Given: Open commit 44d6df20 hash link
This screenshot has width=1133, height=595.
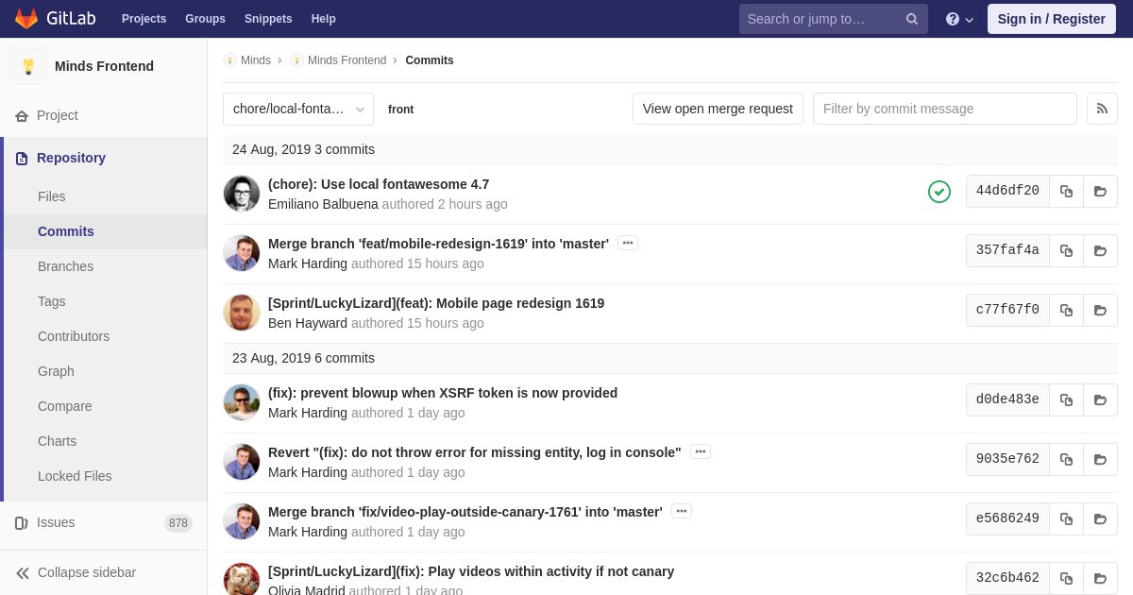Looking at the screenshot, I should [1007, 192].
